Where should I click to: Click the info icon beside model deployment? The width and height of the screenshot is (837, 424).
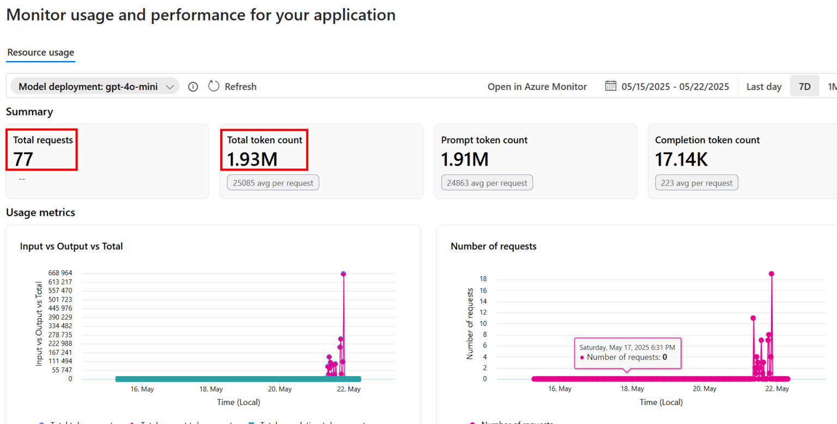pyautogui.click(x=193, y=87)
